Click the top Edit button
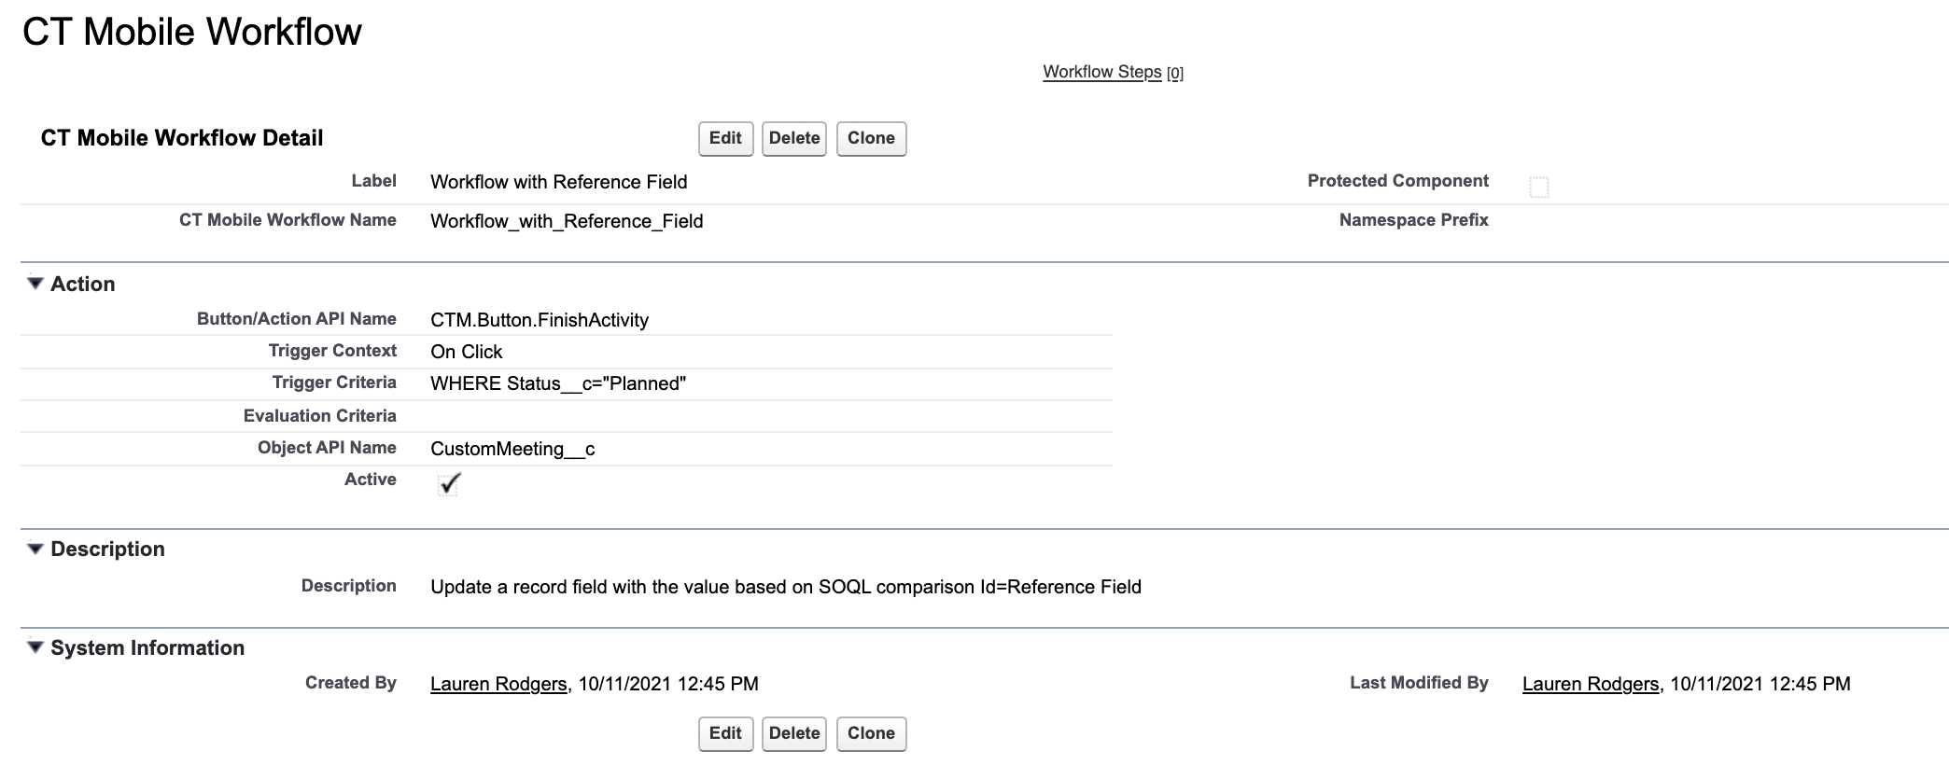This screenshot has height=765, width=1949. (725, 138)
